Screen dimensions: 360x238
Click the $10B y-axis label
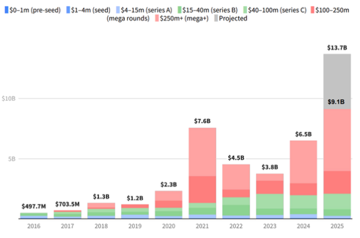(x=9, y=99)
